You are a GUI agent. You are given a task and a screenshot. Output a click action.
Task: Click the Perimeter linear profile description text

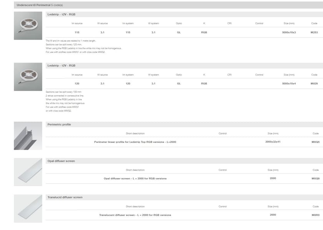pos(135,142)
